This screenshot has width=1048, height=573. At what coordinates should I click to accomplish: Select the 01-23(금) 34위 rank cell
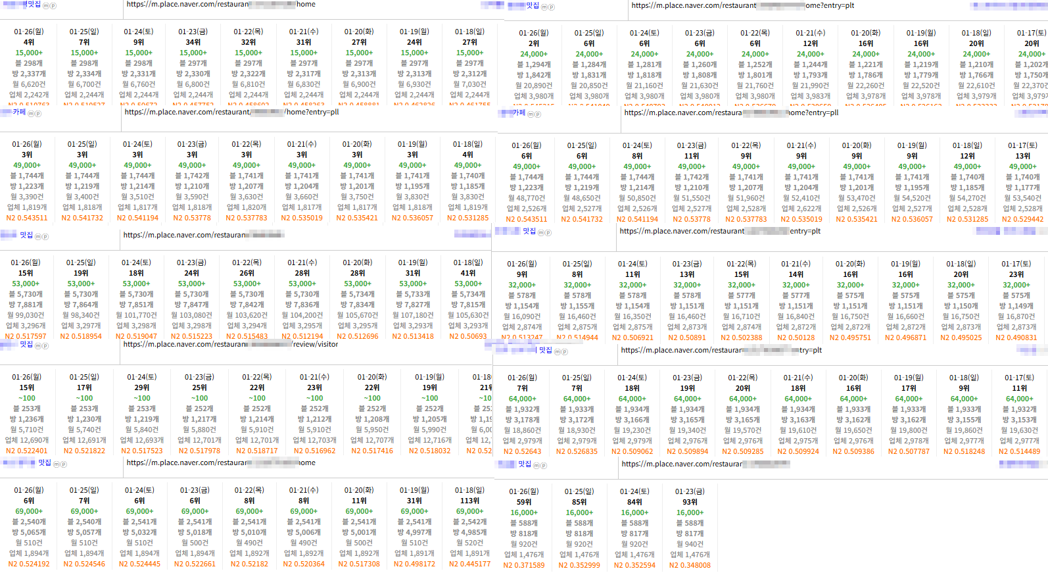[193, 42]
